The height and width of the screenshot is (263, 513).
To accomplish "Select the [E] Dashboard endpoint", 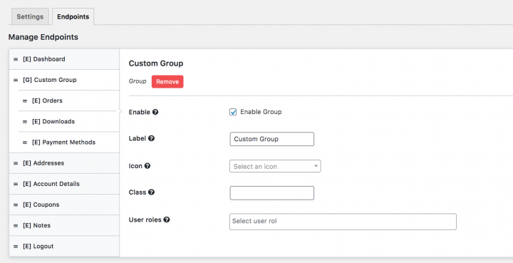I will point(64,59).
